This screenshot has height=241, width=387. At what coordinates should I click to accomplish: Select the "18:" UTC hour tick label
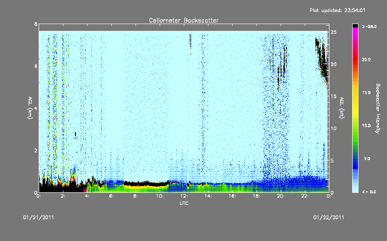256,196
